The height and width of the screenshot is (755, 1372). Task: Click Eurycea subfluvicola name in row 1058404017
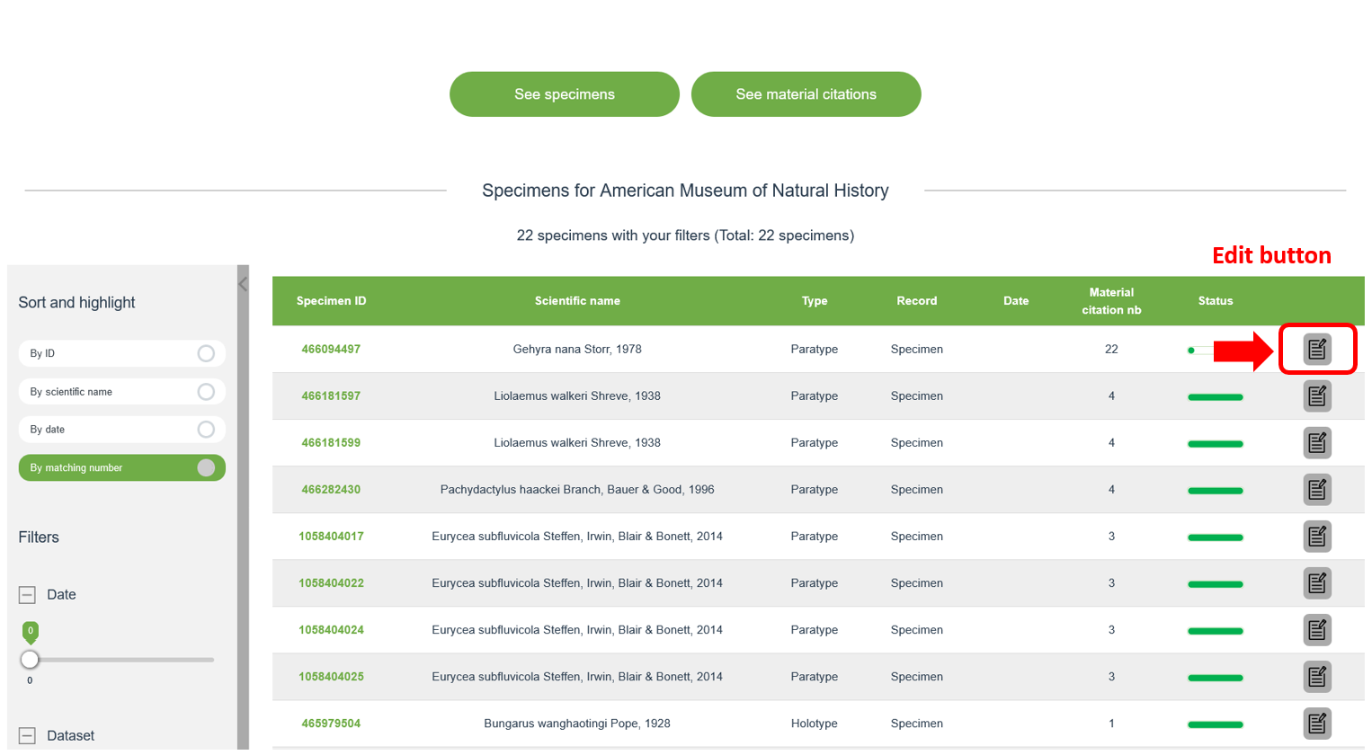pos(577,536)
